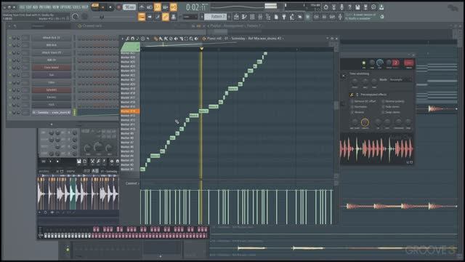This screenshot has height=262, width=465.
Task: Click the piano roll magnet snap icon
Action: [x=132, y=39]
